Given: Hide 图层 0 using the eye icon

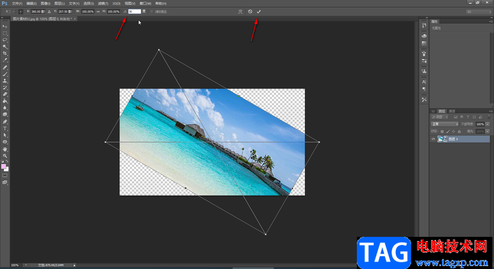Looking at the screenshot, I should click(x=433, y=139).
